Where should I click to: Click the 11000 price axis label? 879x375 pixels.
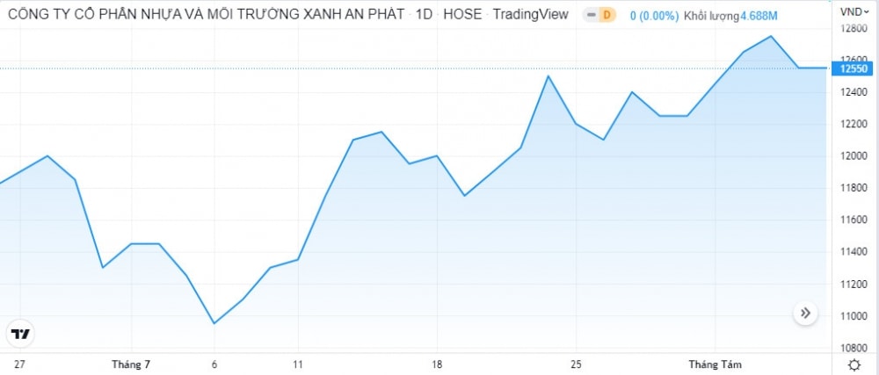[854, 316]
